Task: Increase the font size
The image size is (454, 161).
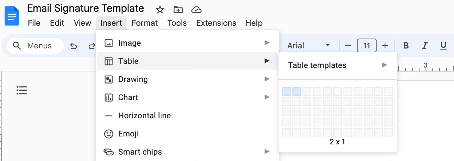Action: tap(385, 46)
